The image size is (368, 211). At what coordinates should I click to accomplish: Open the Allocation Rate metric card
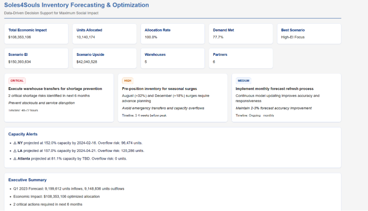(173, 33)
